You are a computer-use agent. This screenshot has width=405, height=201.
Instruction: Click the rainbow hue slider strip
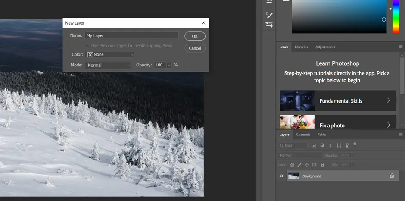point(396,16)
